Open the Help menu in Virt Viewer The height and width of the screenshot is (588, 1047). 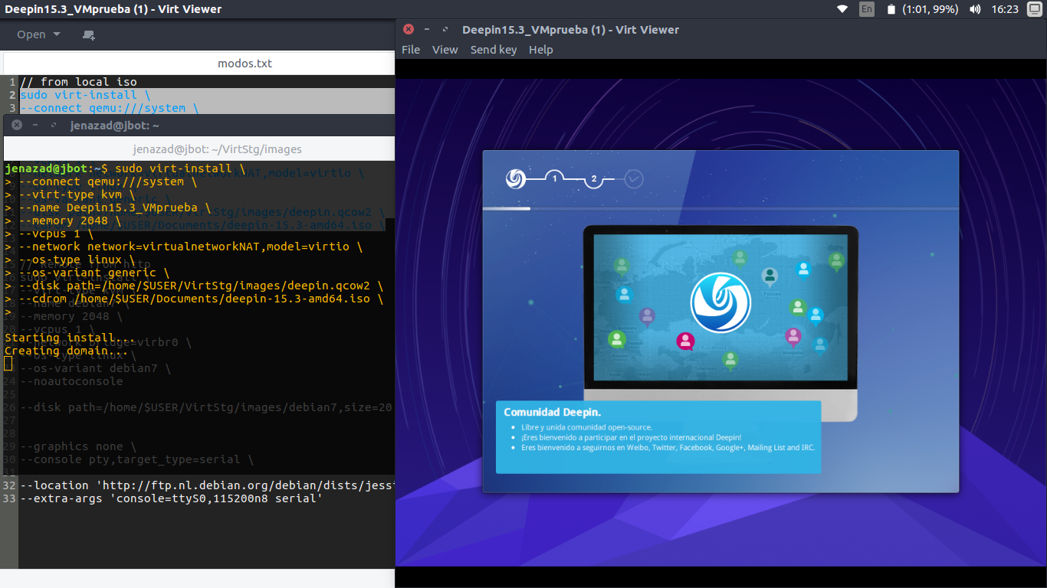[540, 50]
